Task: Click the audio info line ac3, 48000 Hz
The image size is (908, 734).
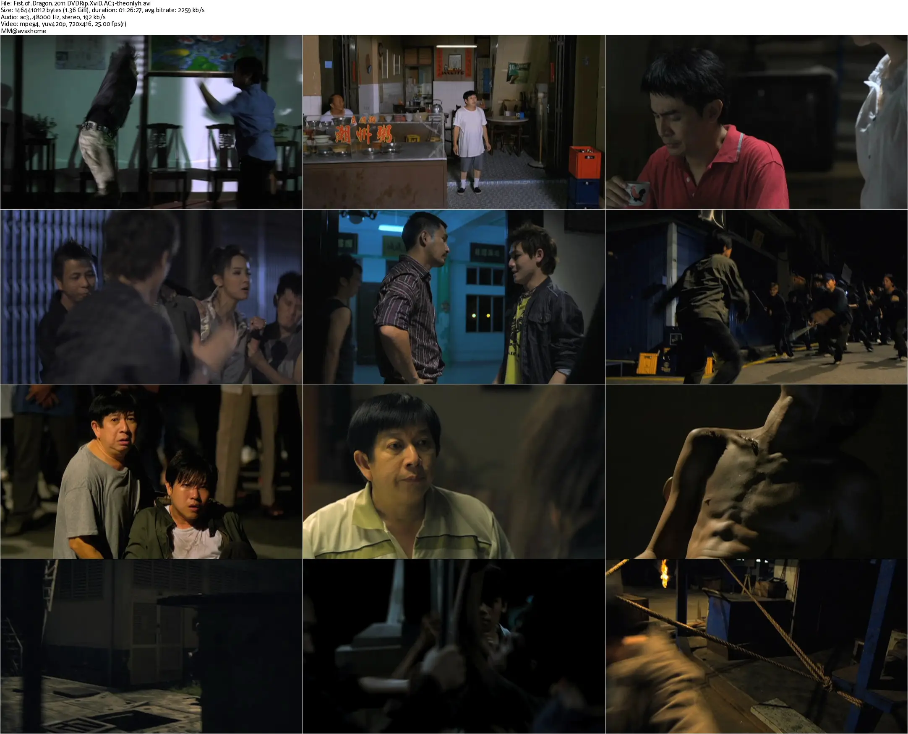Action: (x=53, y=17)
